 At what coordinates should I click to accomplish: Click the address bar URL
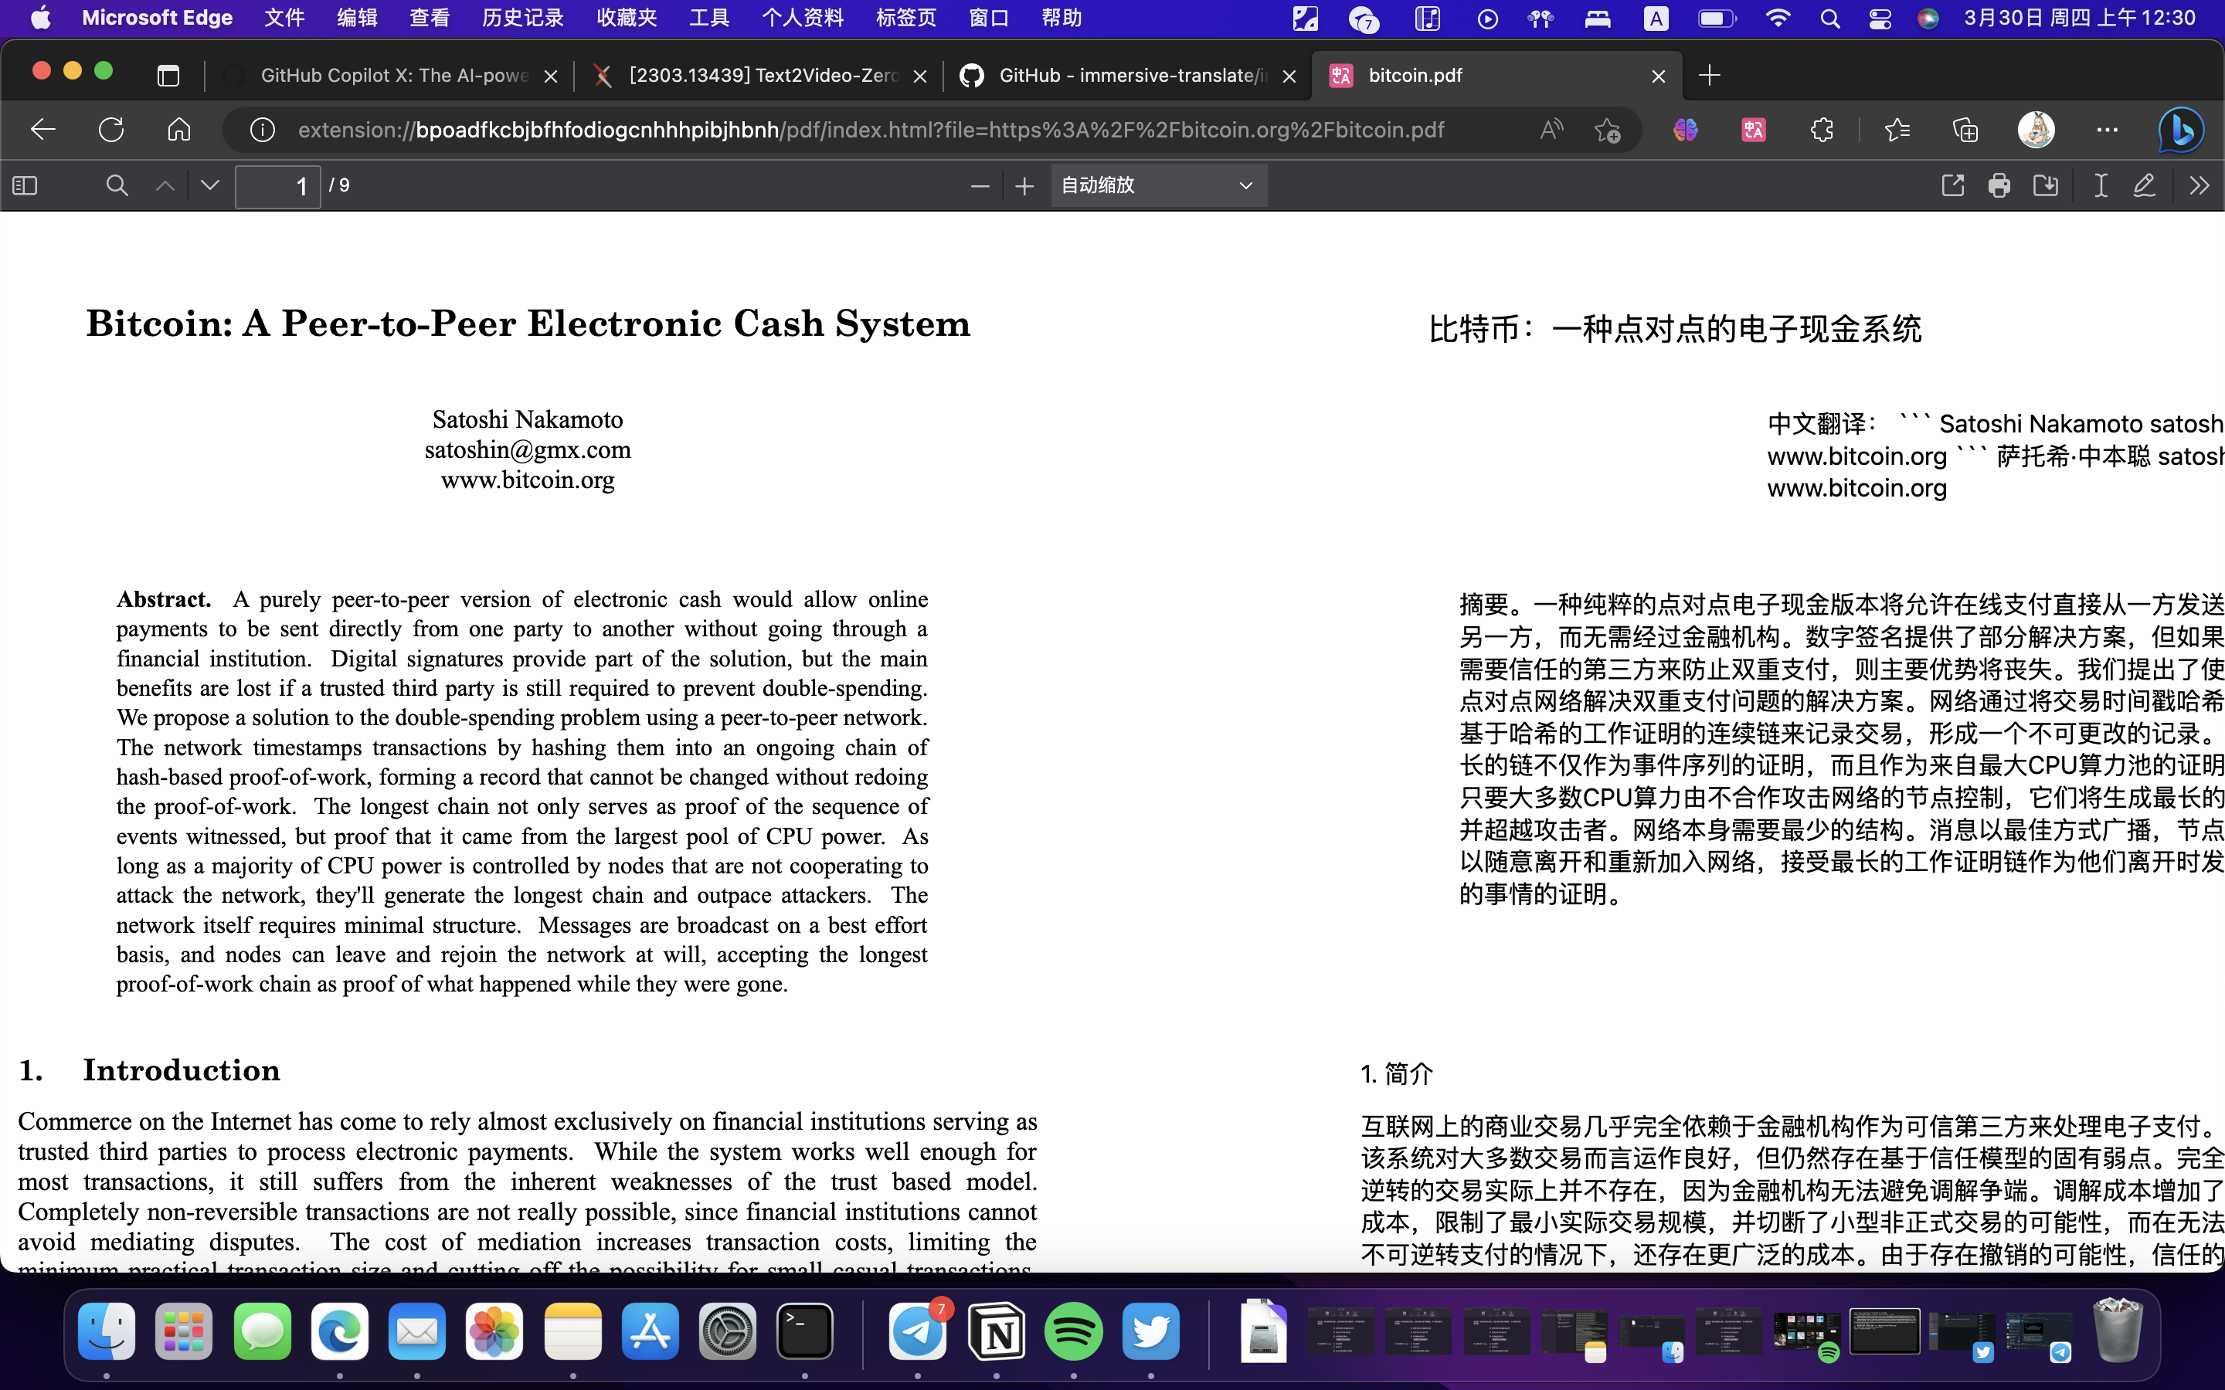pyautogui.click(x=871, y=130)
